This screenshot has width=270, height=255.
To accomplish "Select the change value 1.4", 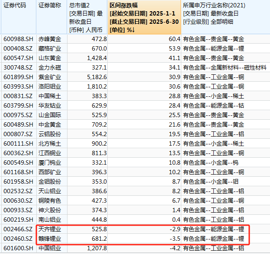I will 176,210.
